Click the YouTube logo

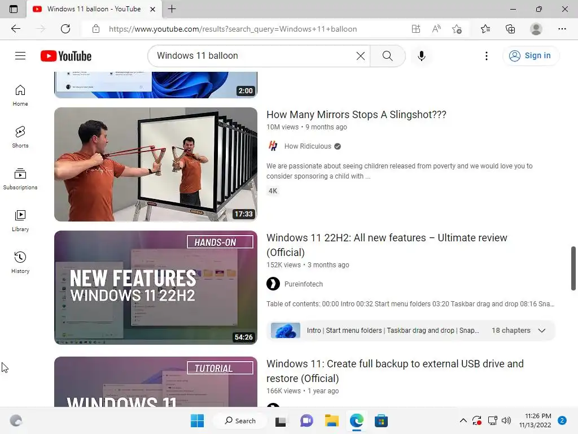click(x=66, y=56)
